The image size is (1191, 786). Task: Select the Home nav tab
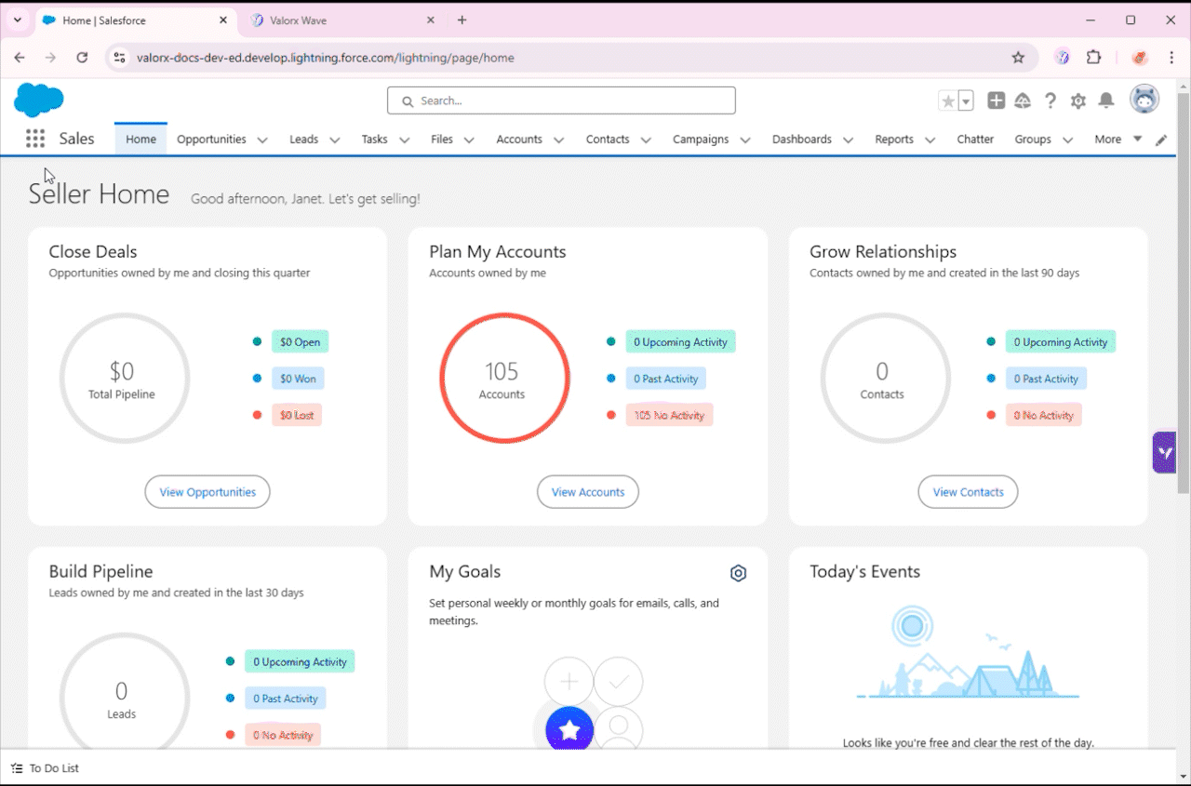pos(141,140)
